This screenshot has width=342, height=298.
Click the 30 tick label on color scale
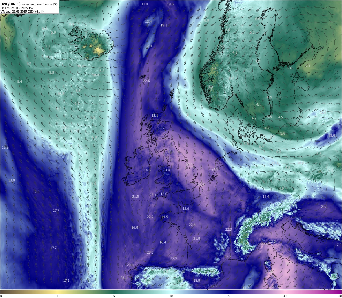[285, 296]
